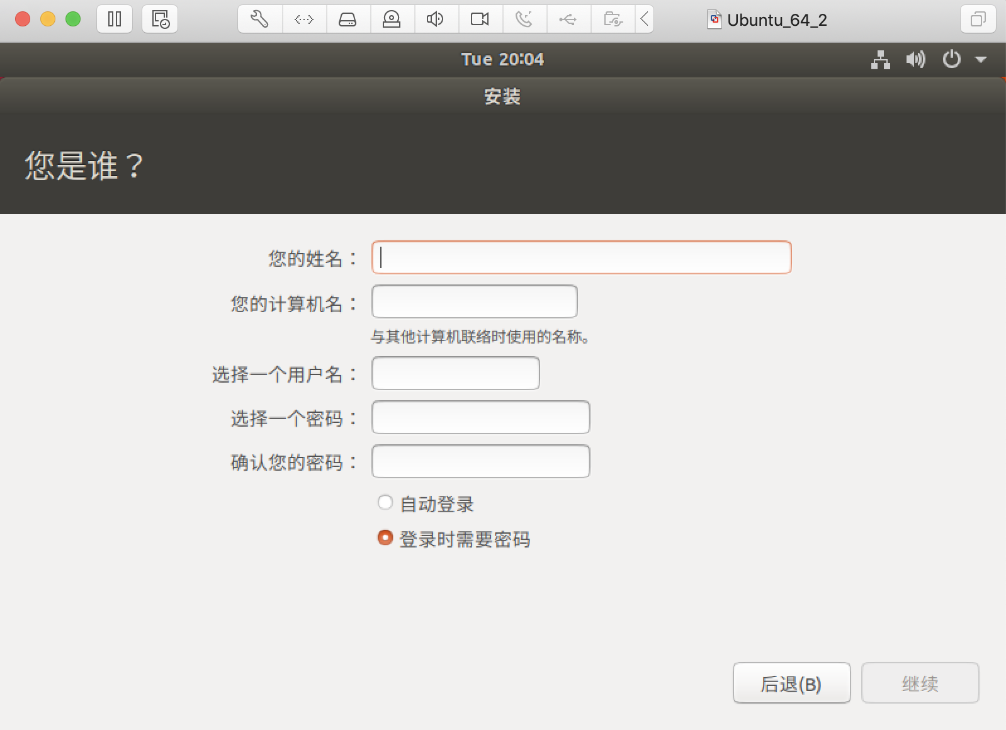Click the 选择一个用户名 input field
Image resolution: width=1006 pixels, height=730 pixels.
[x=456, y=373]
